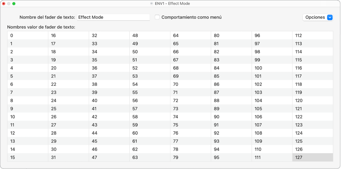Select the cell with value 47
Image resolution: width=341 pixels, height=169 pixels.
tap(109, 157)
